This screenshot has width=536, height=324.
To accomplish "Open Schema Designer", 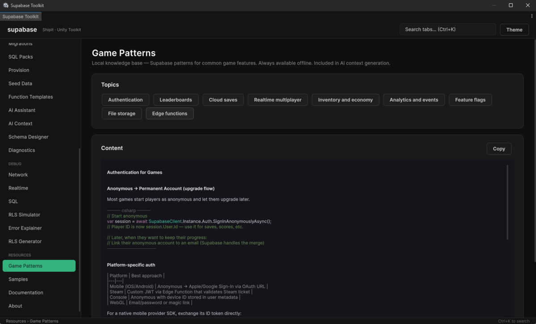I will pos(28,137).
